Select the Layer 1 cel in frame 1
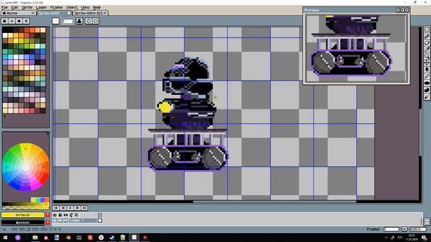Screen dimensions: 431x242 pos(100,220)
